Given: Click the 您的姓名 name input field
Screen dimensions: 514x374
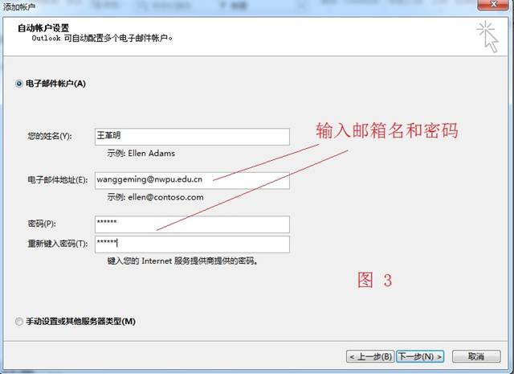Looking at the screenshot, I should [192, 137].
